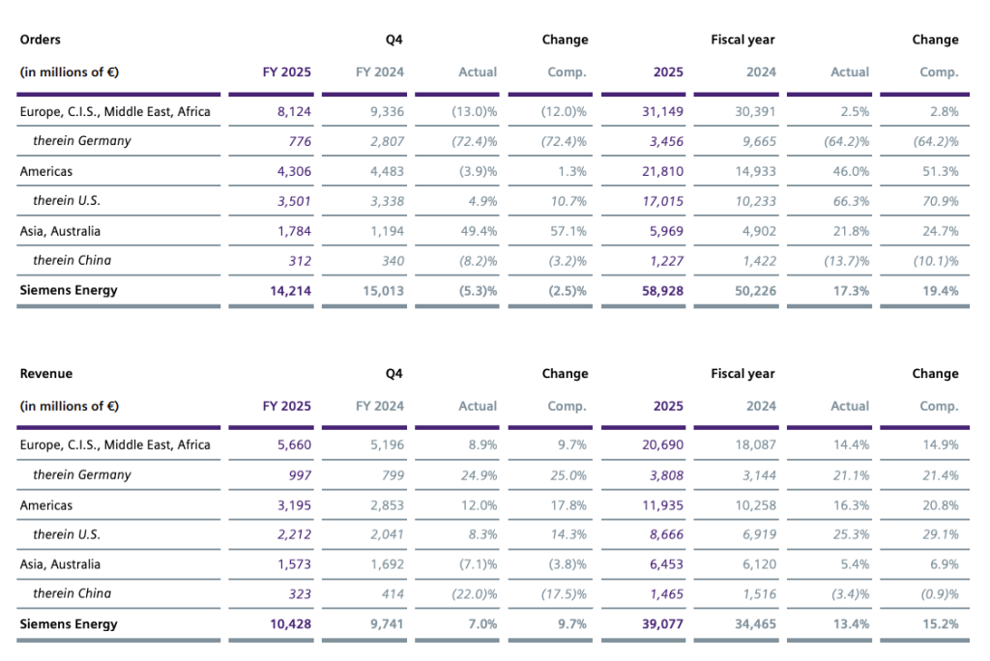
Task: Click China Q4 revenue value 323
Action: (298, 593)
